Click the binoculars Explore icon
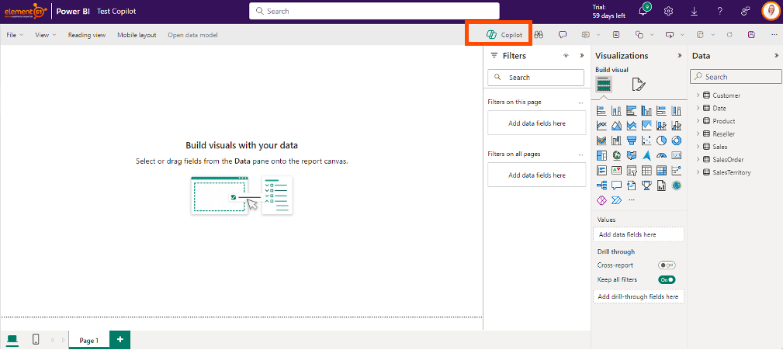Image resolution: width=783 pixels, height=350 pixels. click(538, 35)
